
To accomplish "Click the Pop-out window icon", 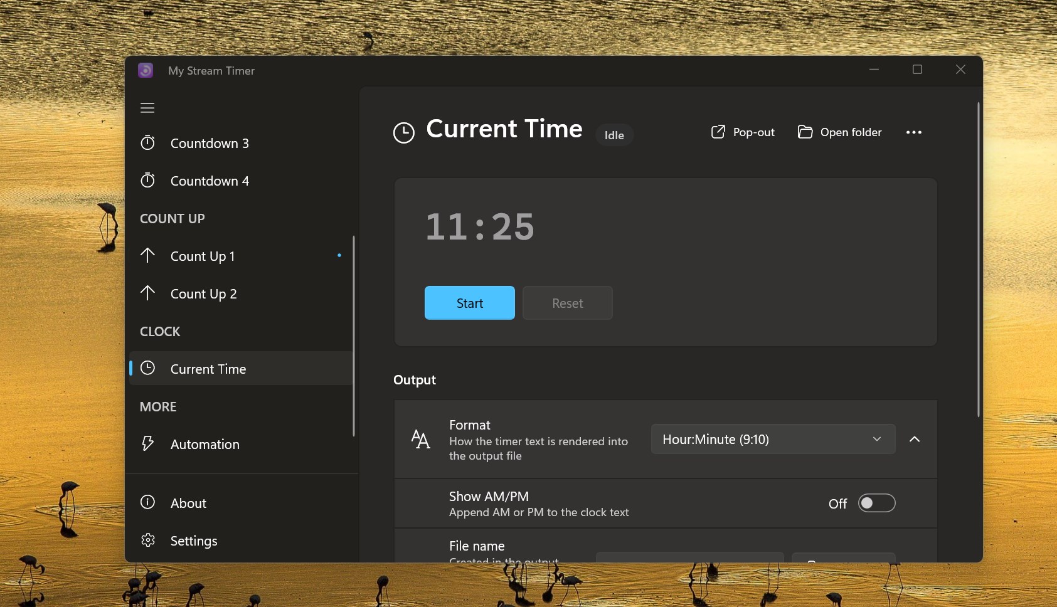I will click(718, 132).
